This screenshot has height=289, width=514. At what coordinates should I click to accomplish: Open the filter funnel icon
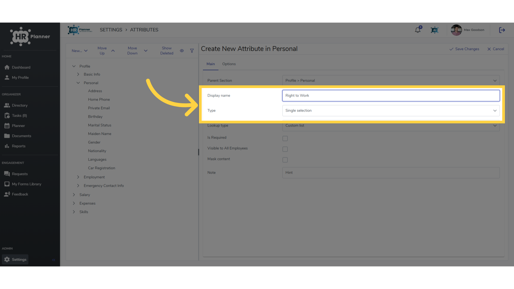[192, 51]
